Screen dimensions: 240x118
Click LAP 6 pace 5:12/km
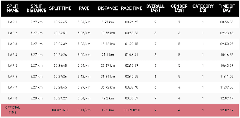[x=84, y=77]
